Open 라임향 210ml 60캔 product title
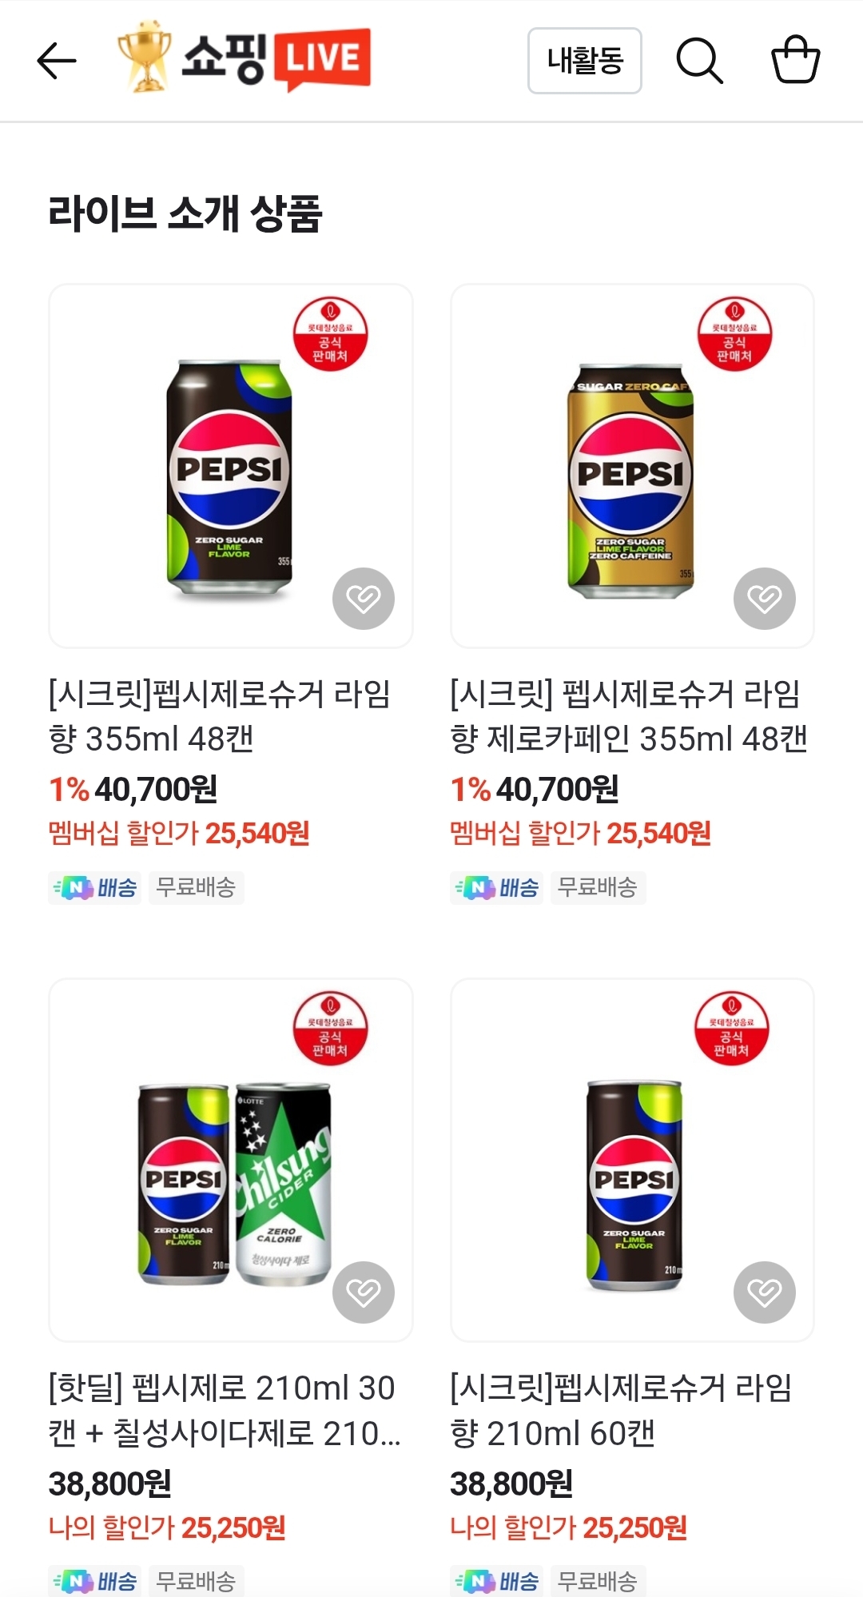863x1597 pixels. [621, 1411]
